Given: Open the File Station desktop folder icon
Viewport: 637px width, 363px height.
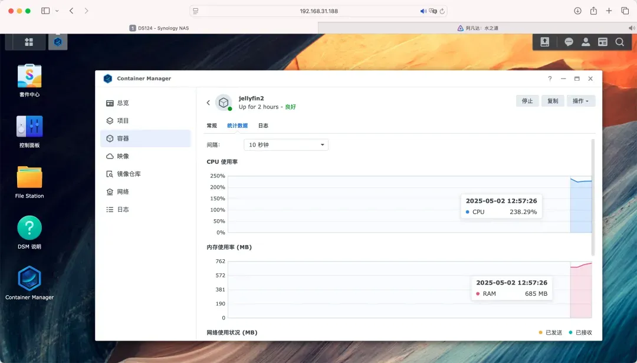Looking at the screenshot, I should pos(29,182).
